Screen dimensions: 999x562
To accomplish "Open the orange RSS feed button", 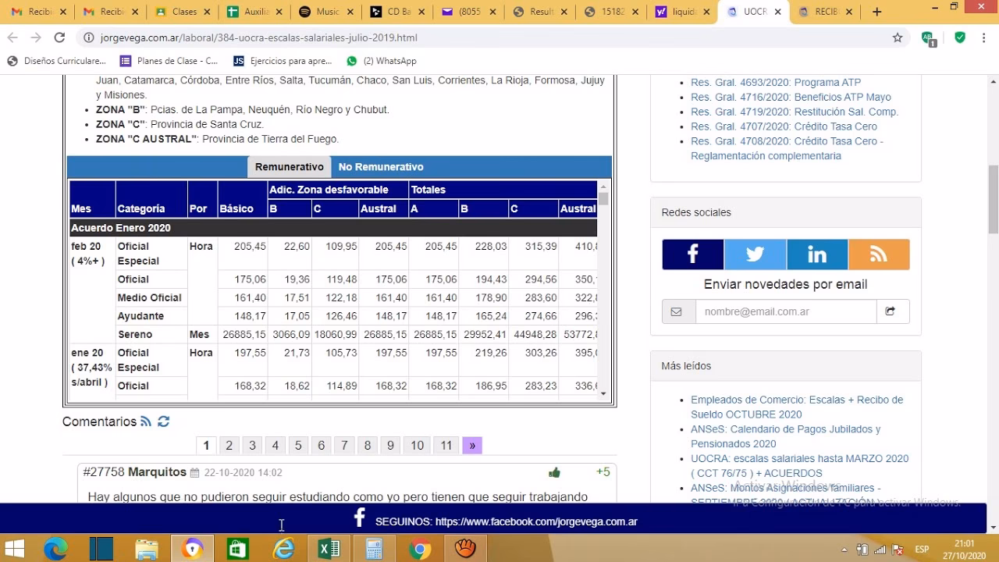I will pyautogui.click(x=879, y=254).
